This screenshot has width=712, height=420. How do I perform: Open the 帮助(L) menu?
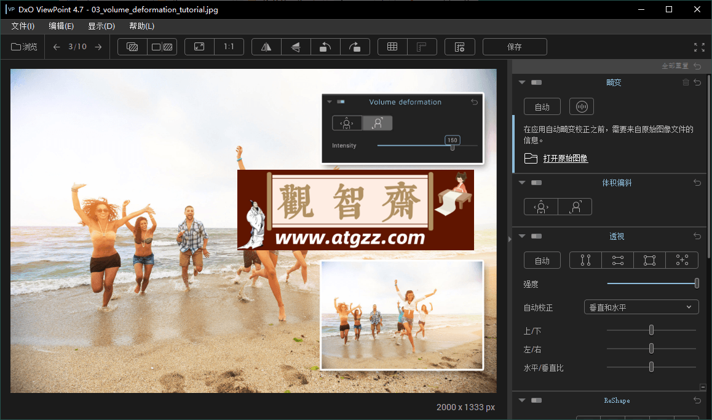pyautogui.click(x=141, y=26)
